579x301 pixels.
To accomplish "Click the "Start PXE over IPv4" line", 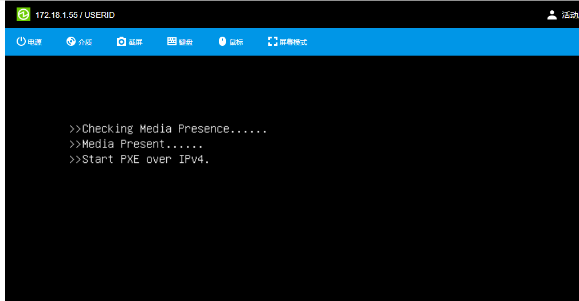I will (x=139, y=159).
